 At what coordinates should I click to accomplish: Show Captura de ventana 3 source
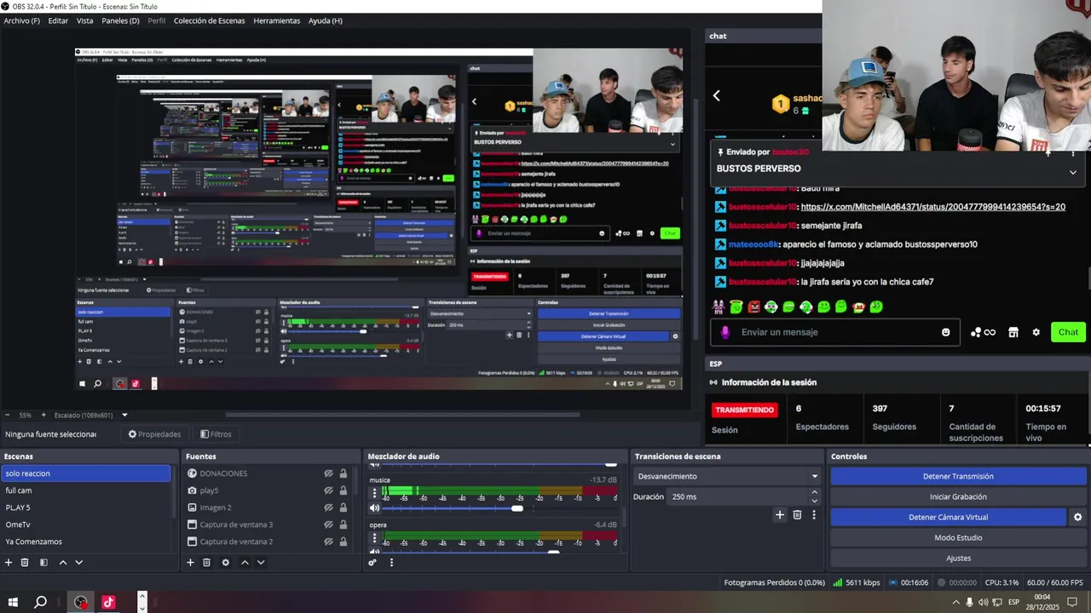point(328,524)
